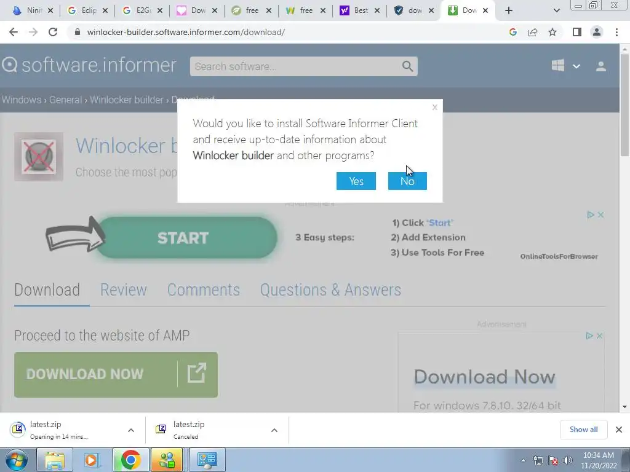Image resolution: width=630 pixels, height=472 pixels.
Task: Open the Windows Start menu
Action: [16, 460]
